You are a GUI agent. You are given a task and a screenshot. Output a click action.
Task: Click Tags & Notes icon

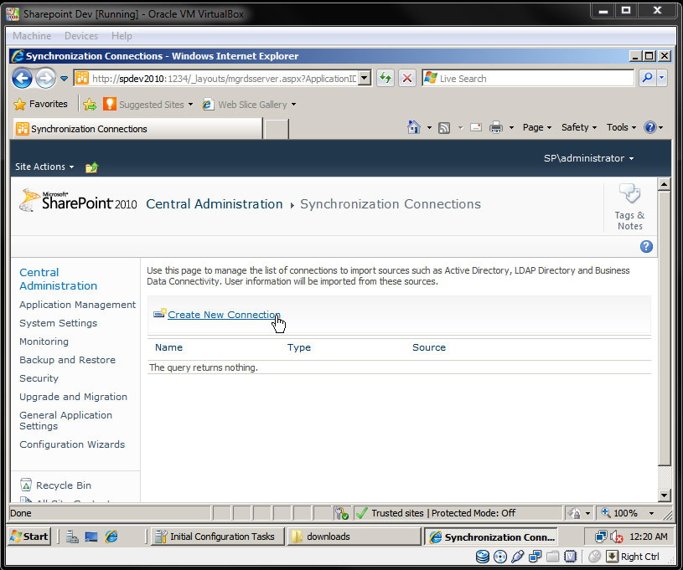click(x=630, y=207)
